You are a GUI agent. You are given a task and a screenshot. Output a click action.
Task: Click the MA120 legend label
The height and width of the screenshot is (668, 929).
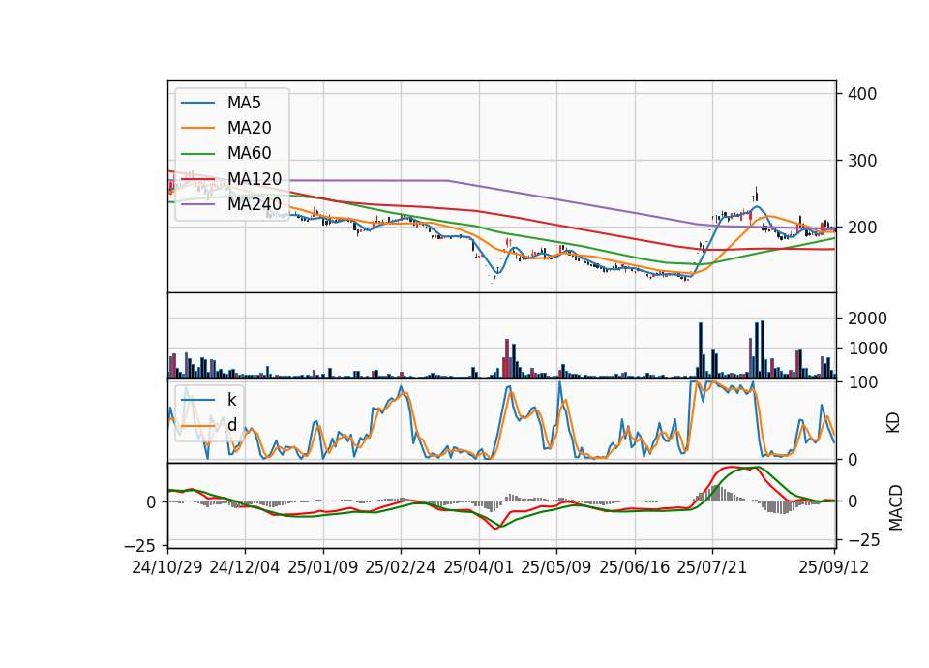click(255, 178)
